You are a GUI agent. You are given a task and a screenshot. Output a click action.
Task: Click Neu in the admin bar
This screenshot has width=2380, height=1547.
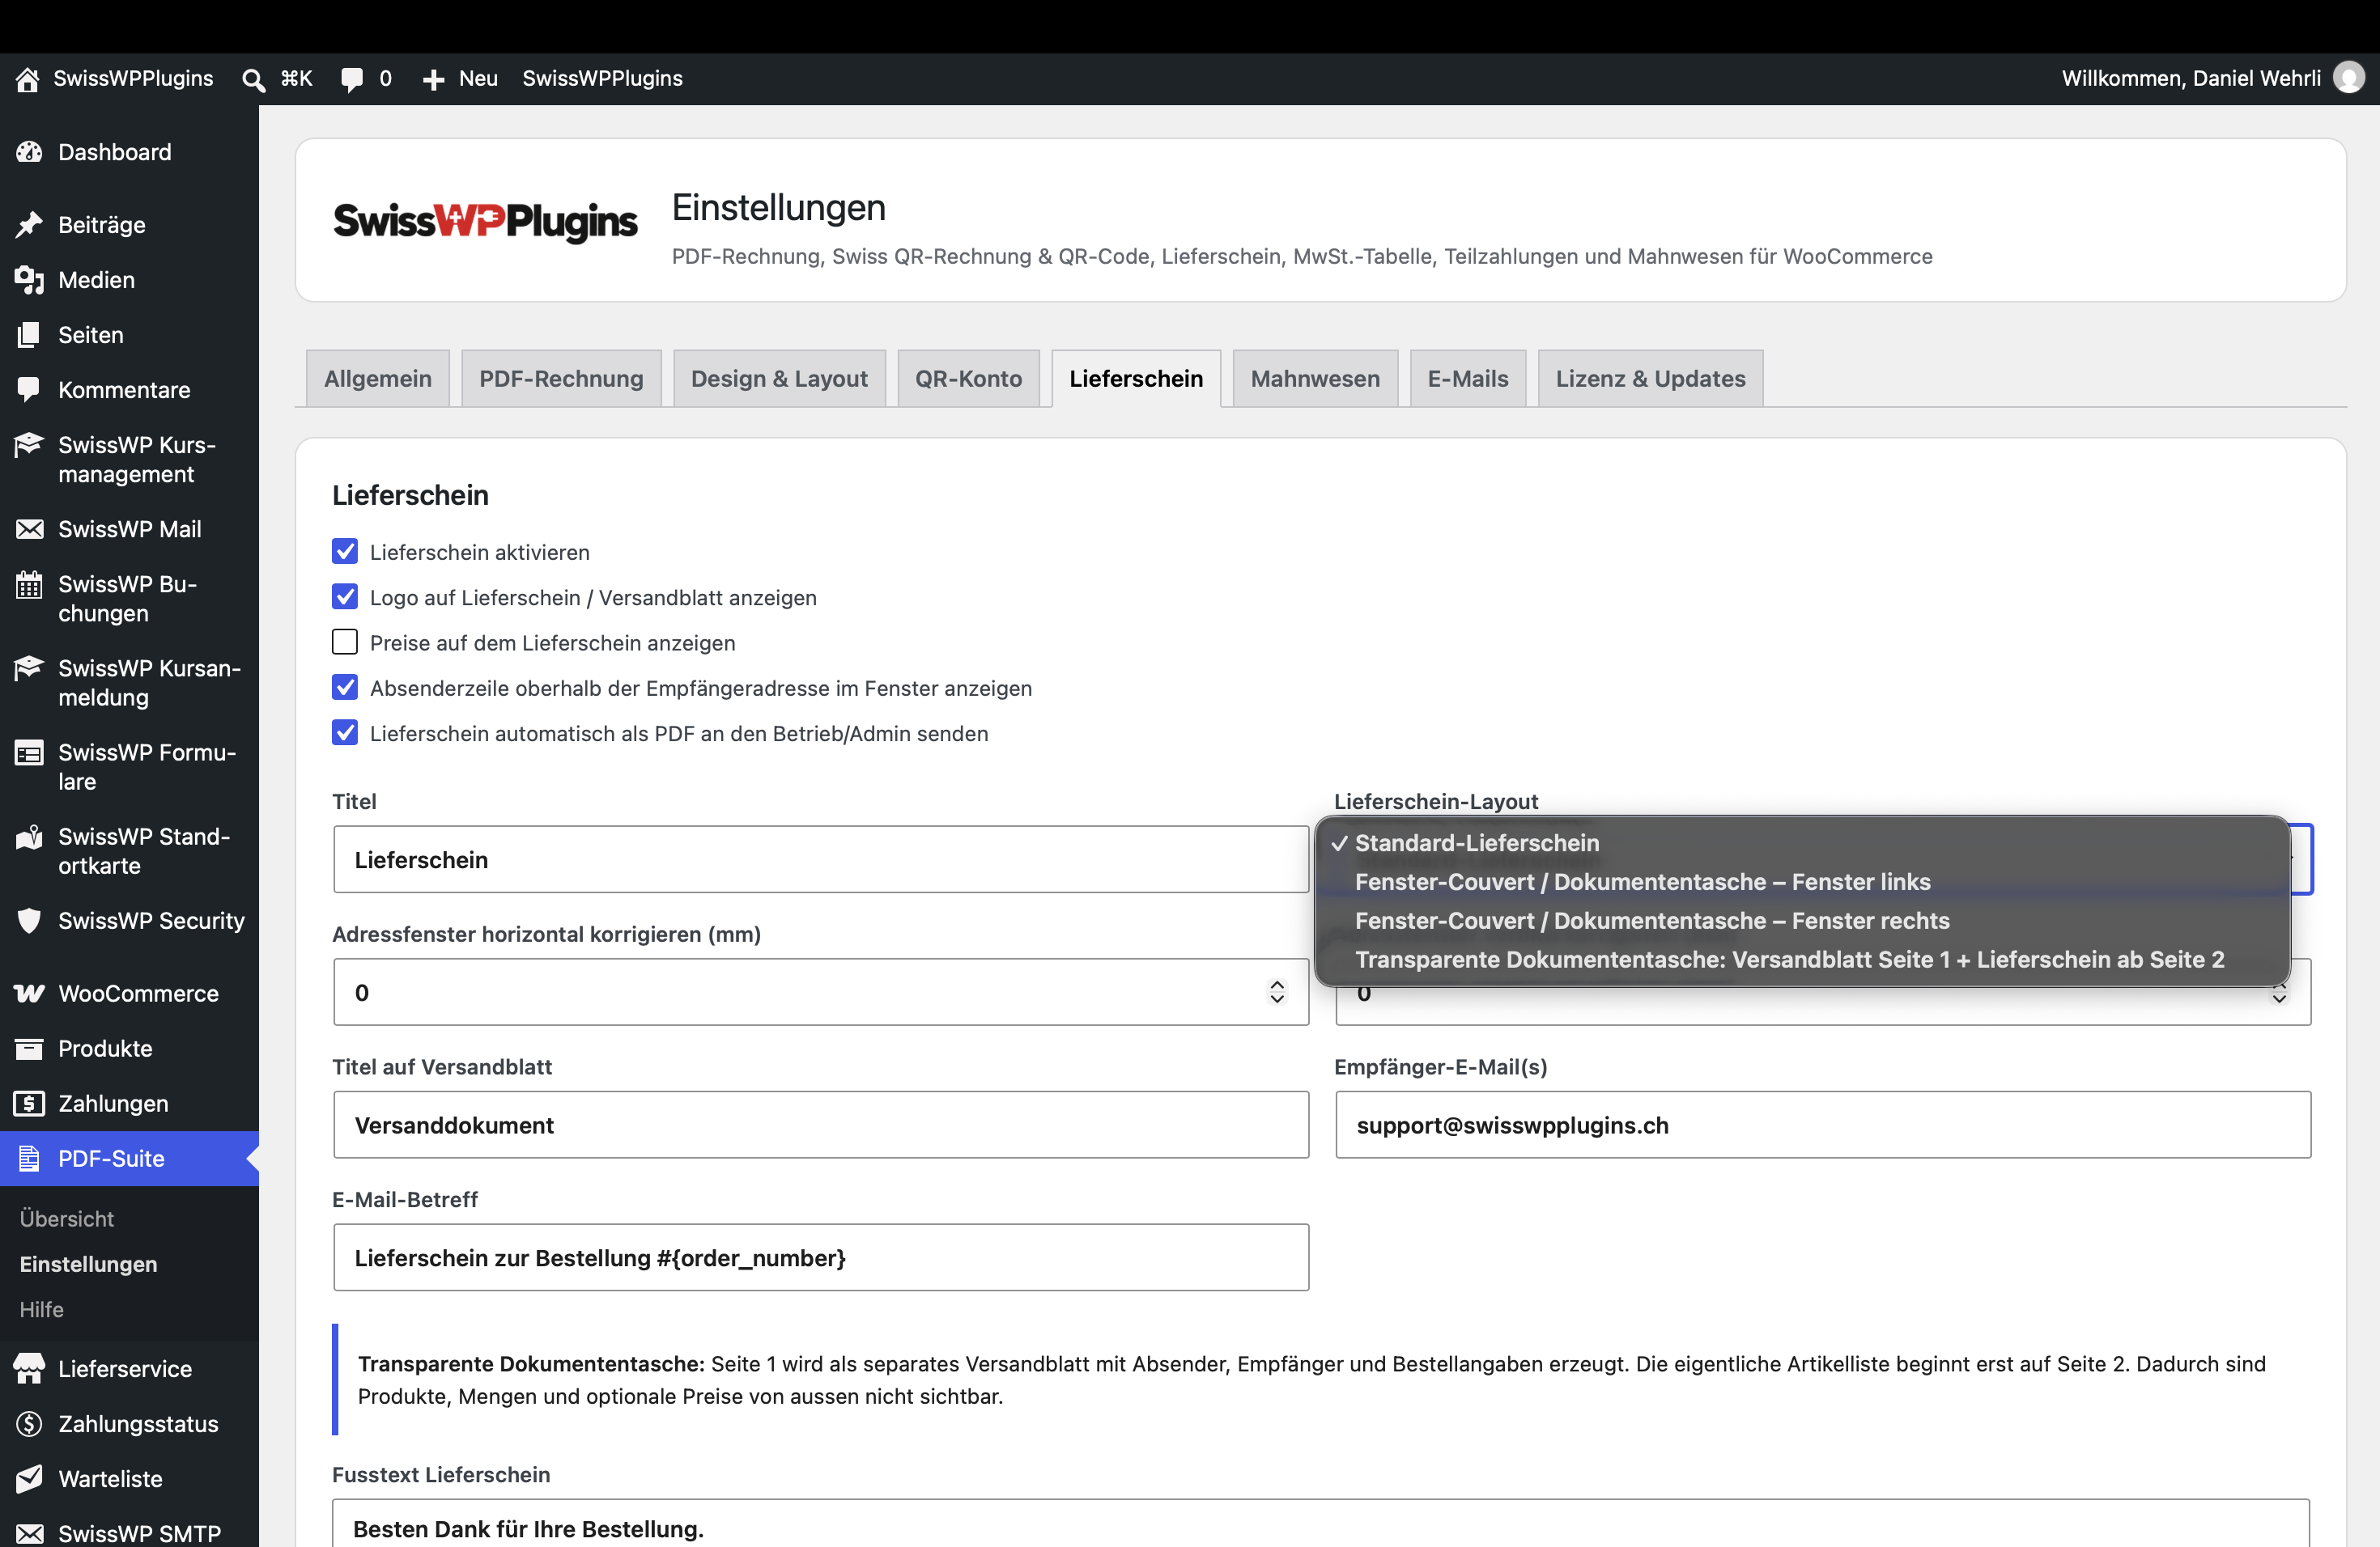[x=460, y=79]
